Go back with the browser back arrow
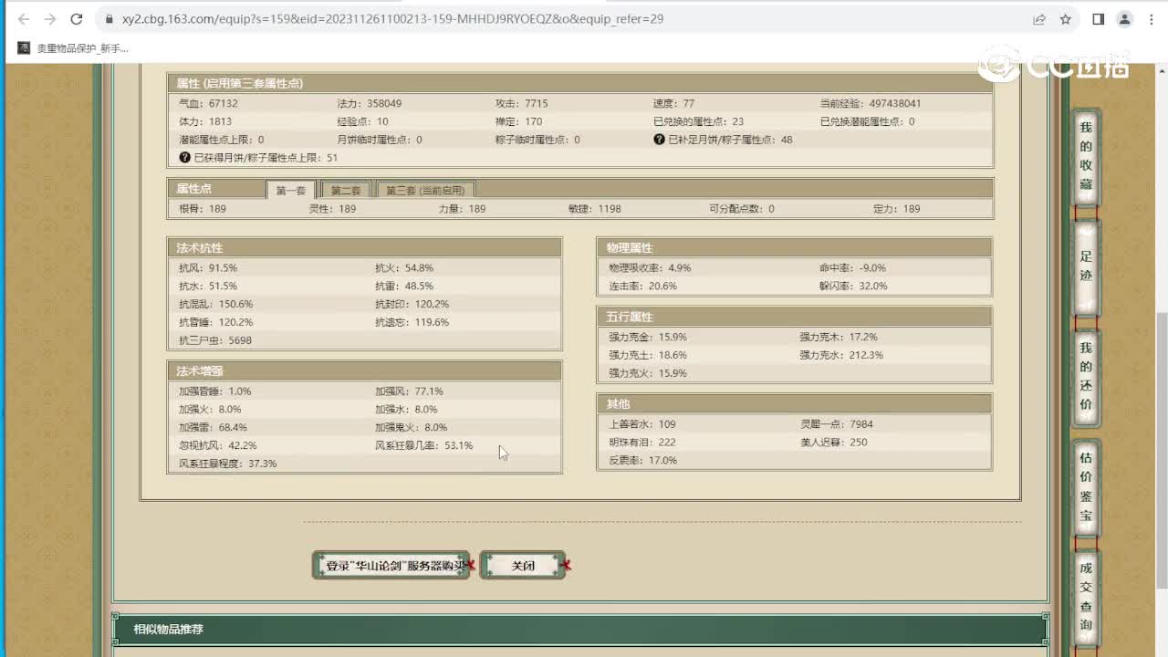The height and width of the screenshot is (657, 1168). 24,18
